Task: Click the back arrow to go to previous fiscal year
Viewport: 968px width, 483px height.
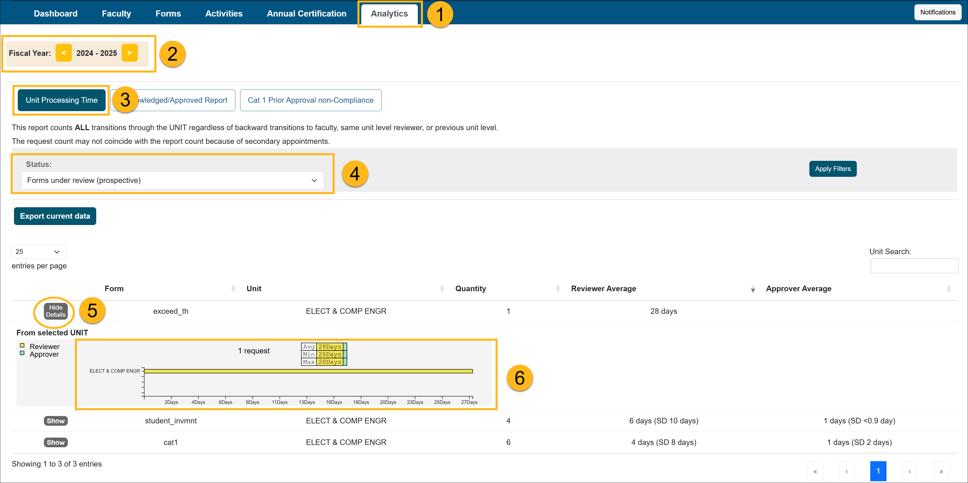Action: pos(63,53)
